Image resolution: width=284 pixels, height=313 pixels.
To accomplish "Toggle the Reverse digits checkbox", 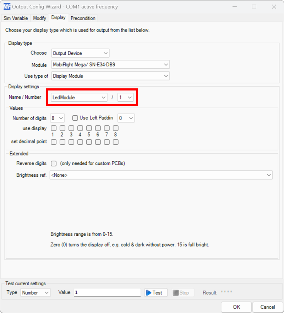I will 53,164.
